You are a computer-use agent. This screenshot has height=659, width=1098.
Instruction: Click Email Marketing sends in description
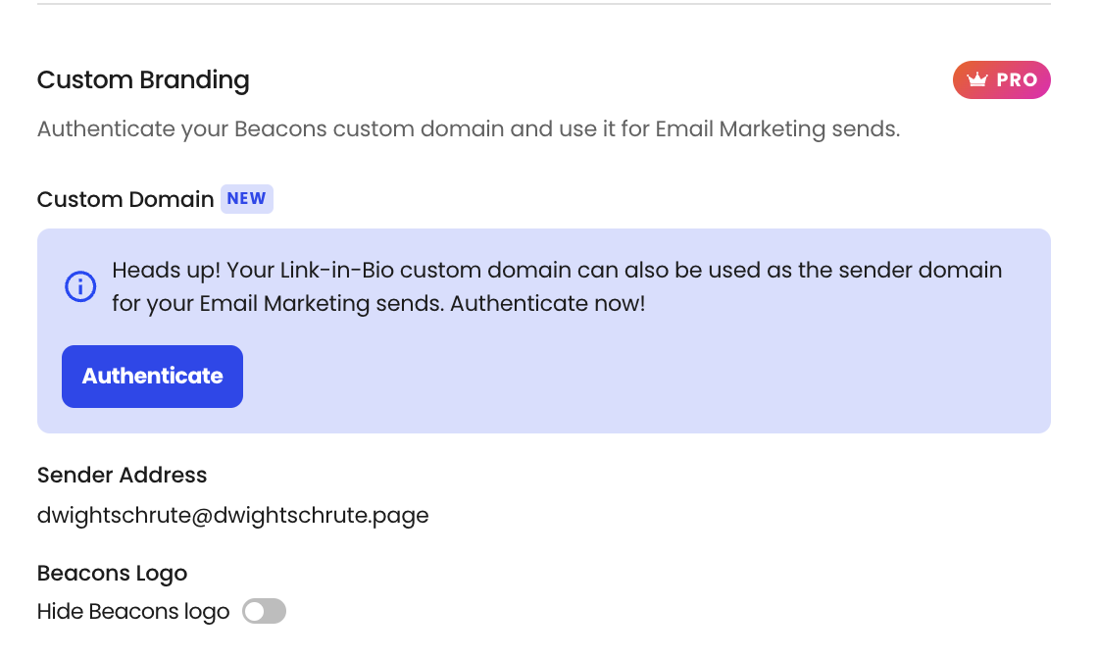(775, 129)
